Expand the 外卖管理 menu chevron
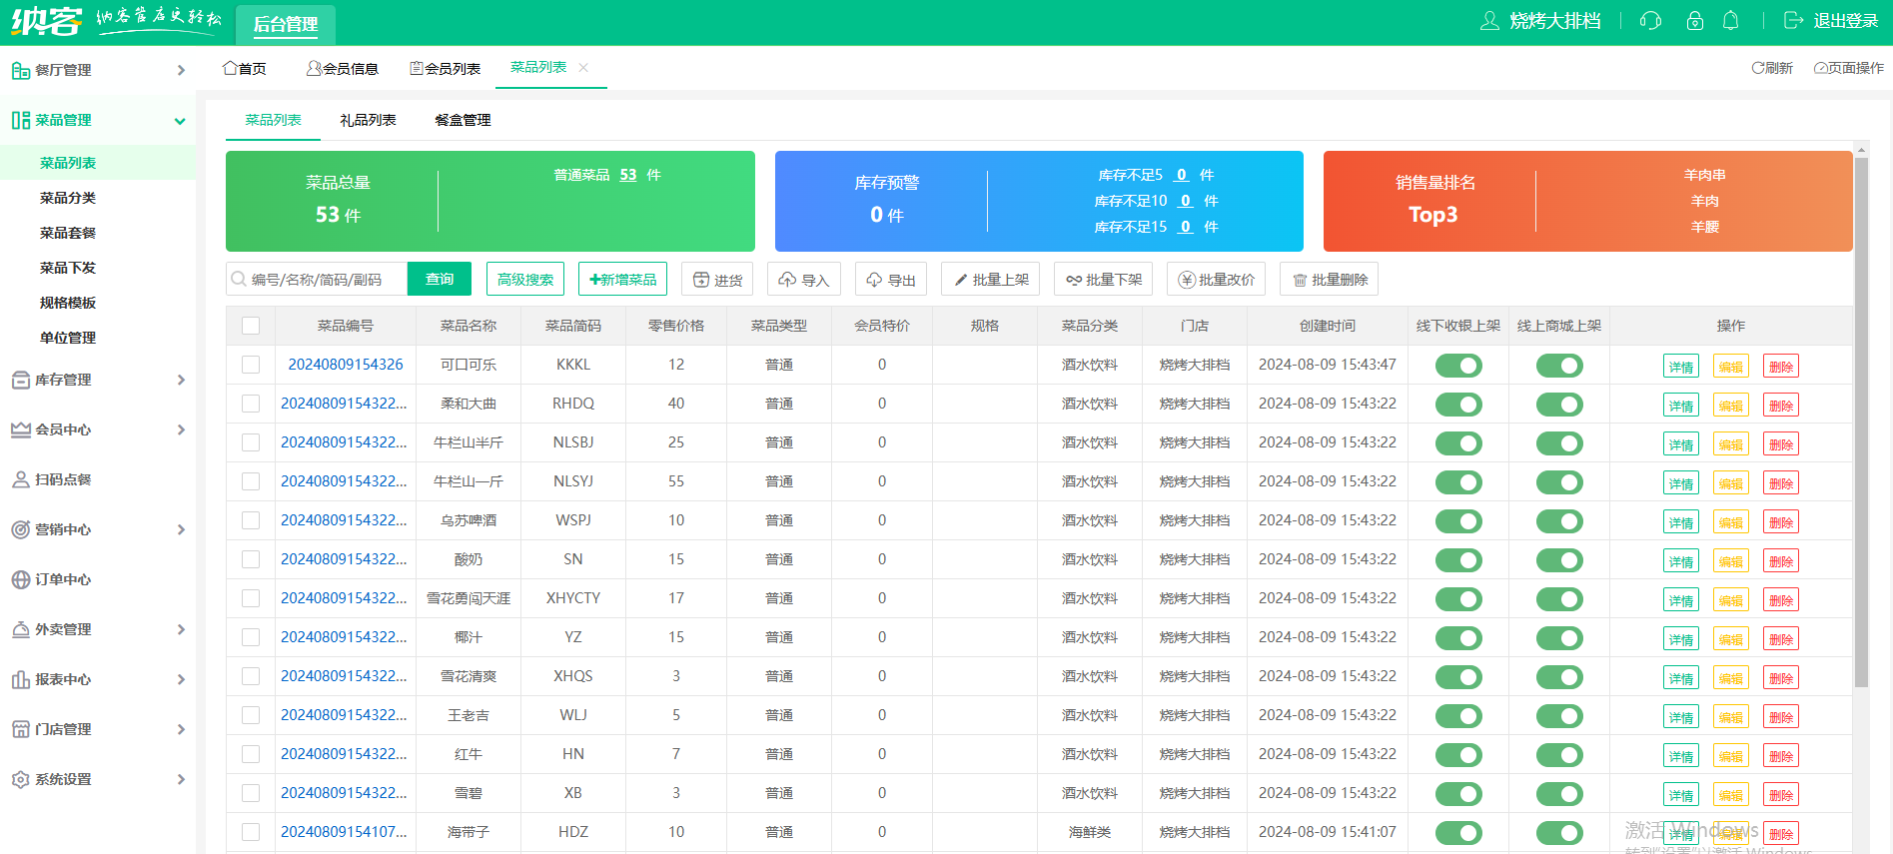This screenshot has height=854, width=1893. [181, 629]
